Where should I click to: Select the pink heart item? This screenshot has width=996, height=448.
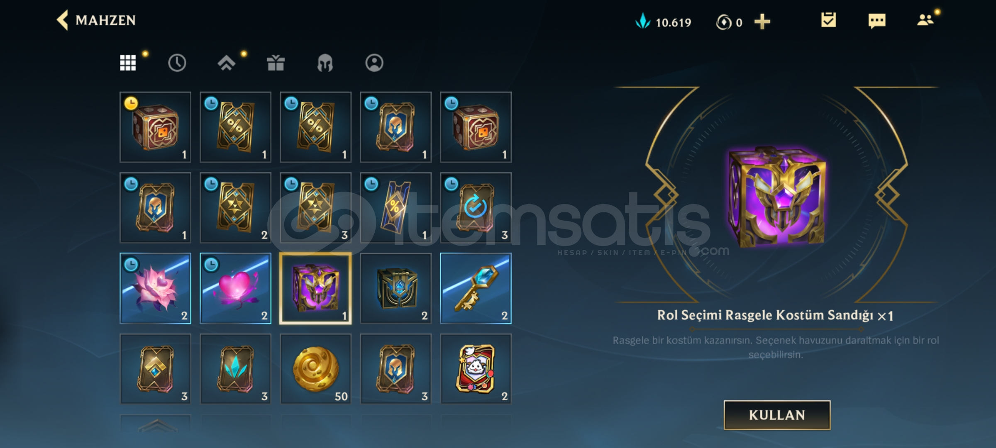pos(236,288)
